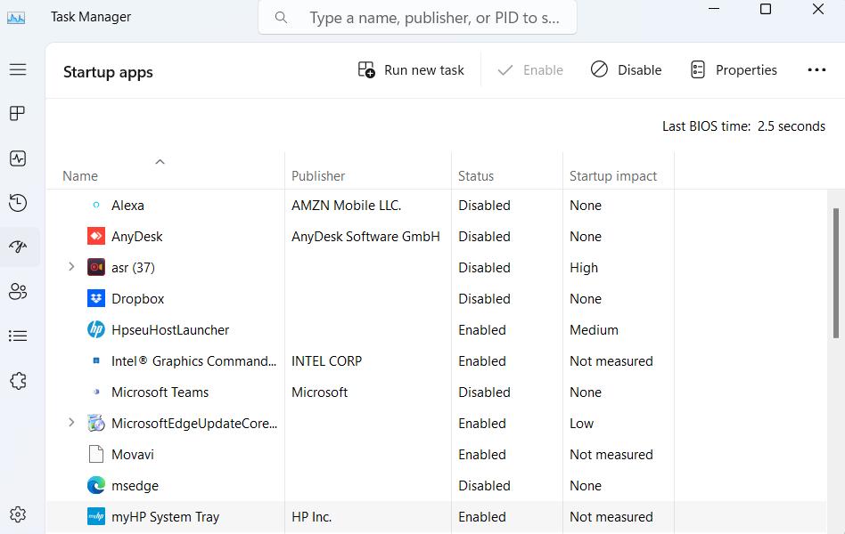Select the asr (37) row name

[x=133, y=268]
